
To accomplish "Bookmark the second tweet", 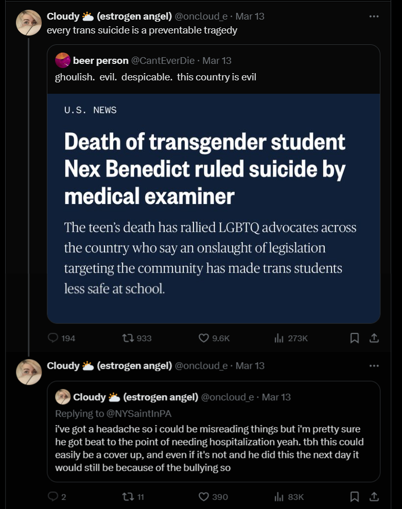I will click(355, 497).
